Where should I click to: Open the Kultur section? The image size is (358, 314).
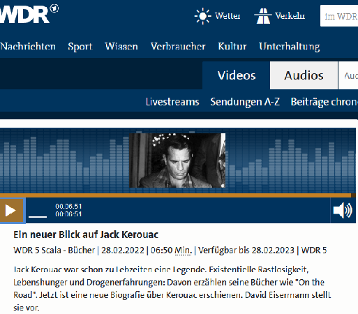click(x=232, y=46)
